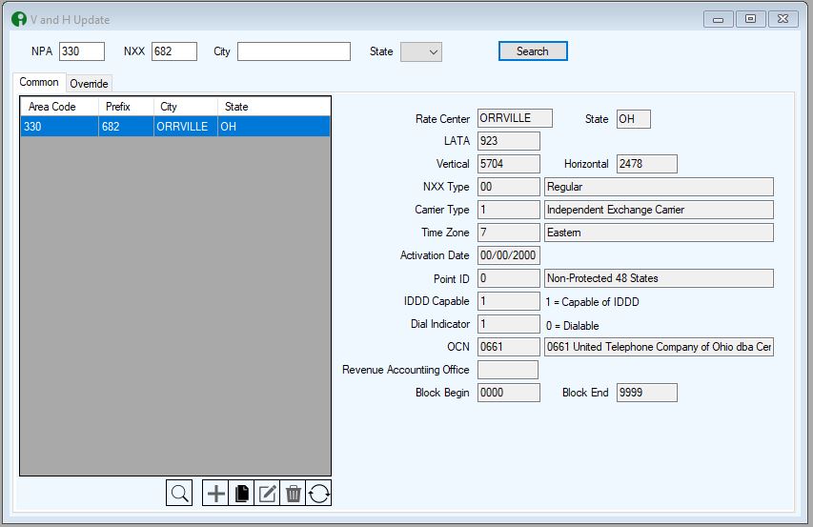Click the V and H Update app icon

point(18,19)
